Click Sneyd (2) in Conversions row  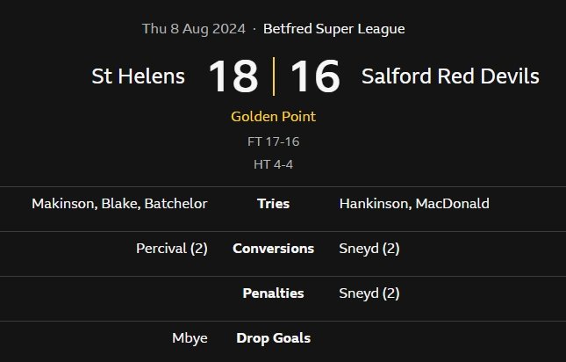point(369,249)
